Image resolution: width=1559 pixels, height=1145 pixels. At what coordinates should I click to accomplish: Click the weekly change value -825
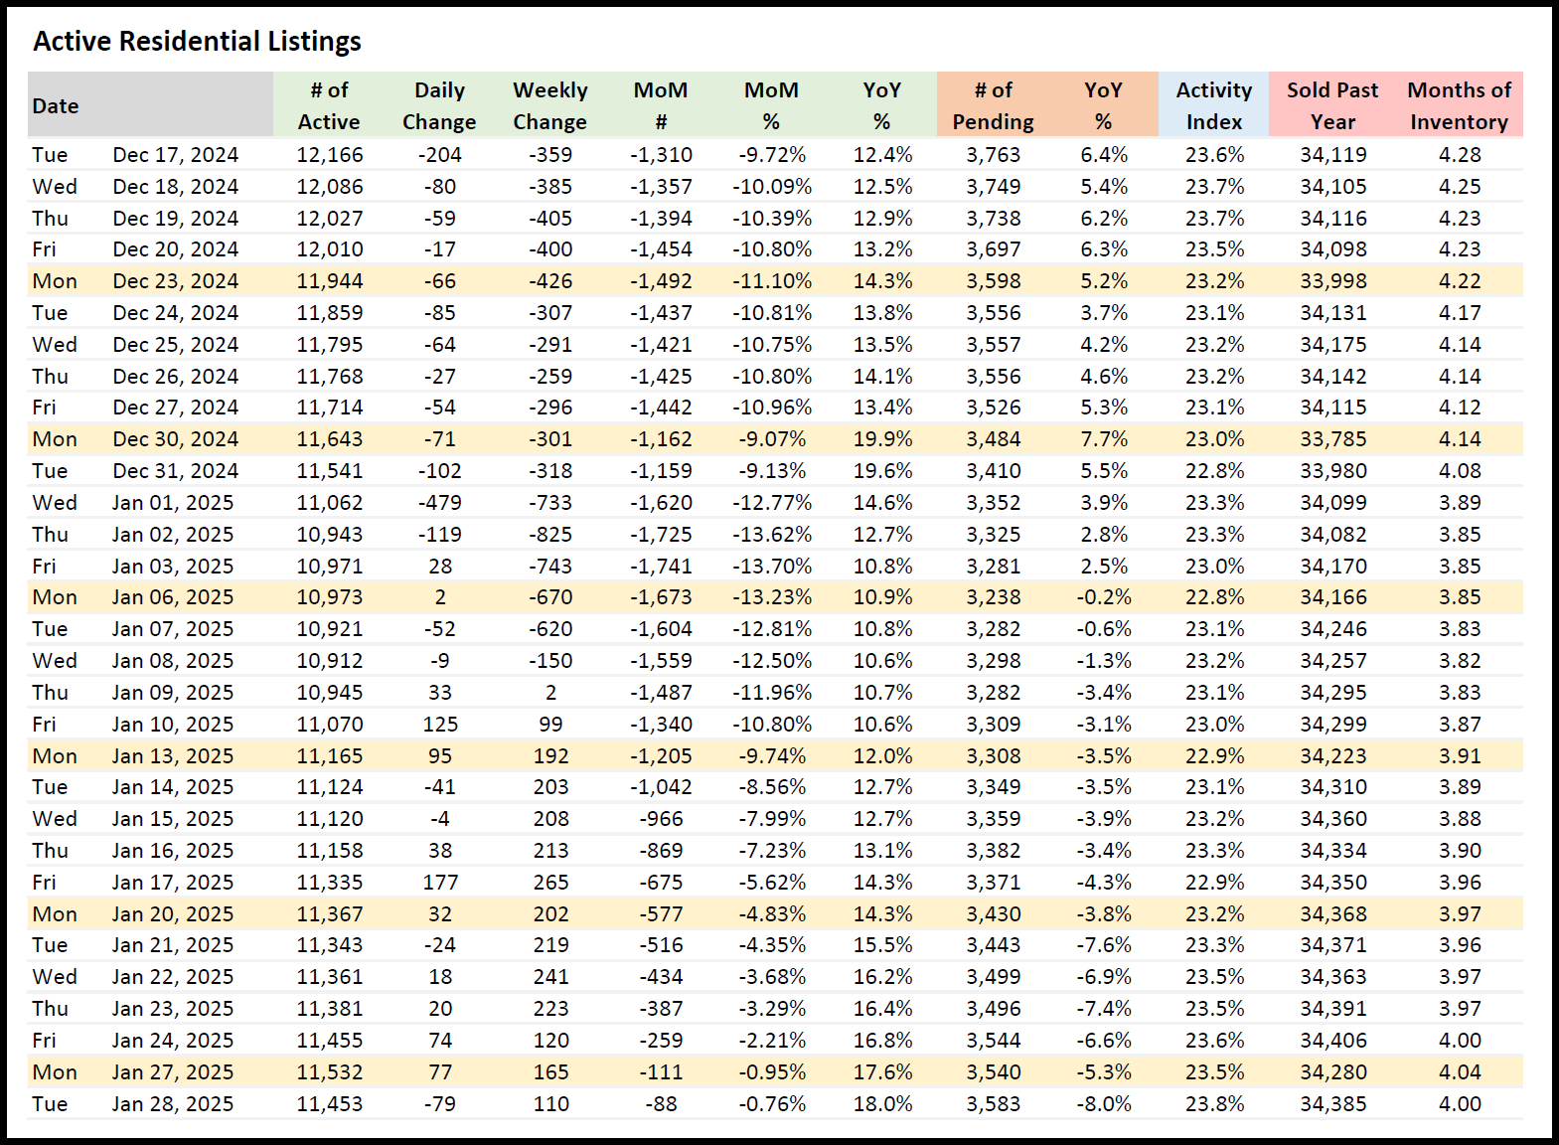(x=550, y=535)
